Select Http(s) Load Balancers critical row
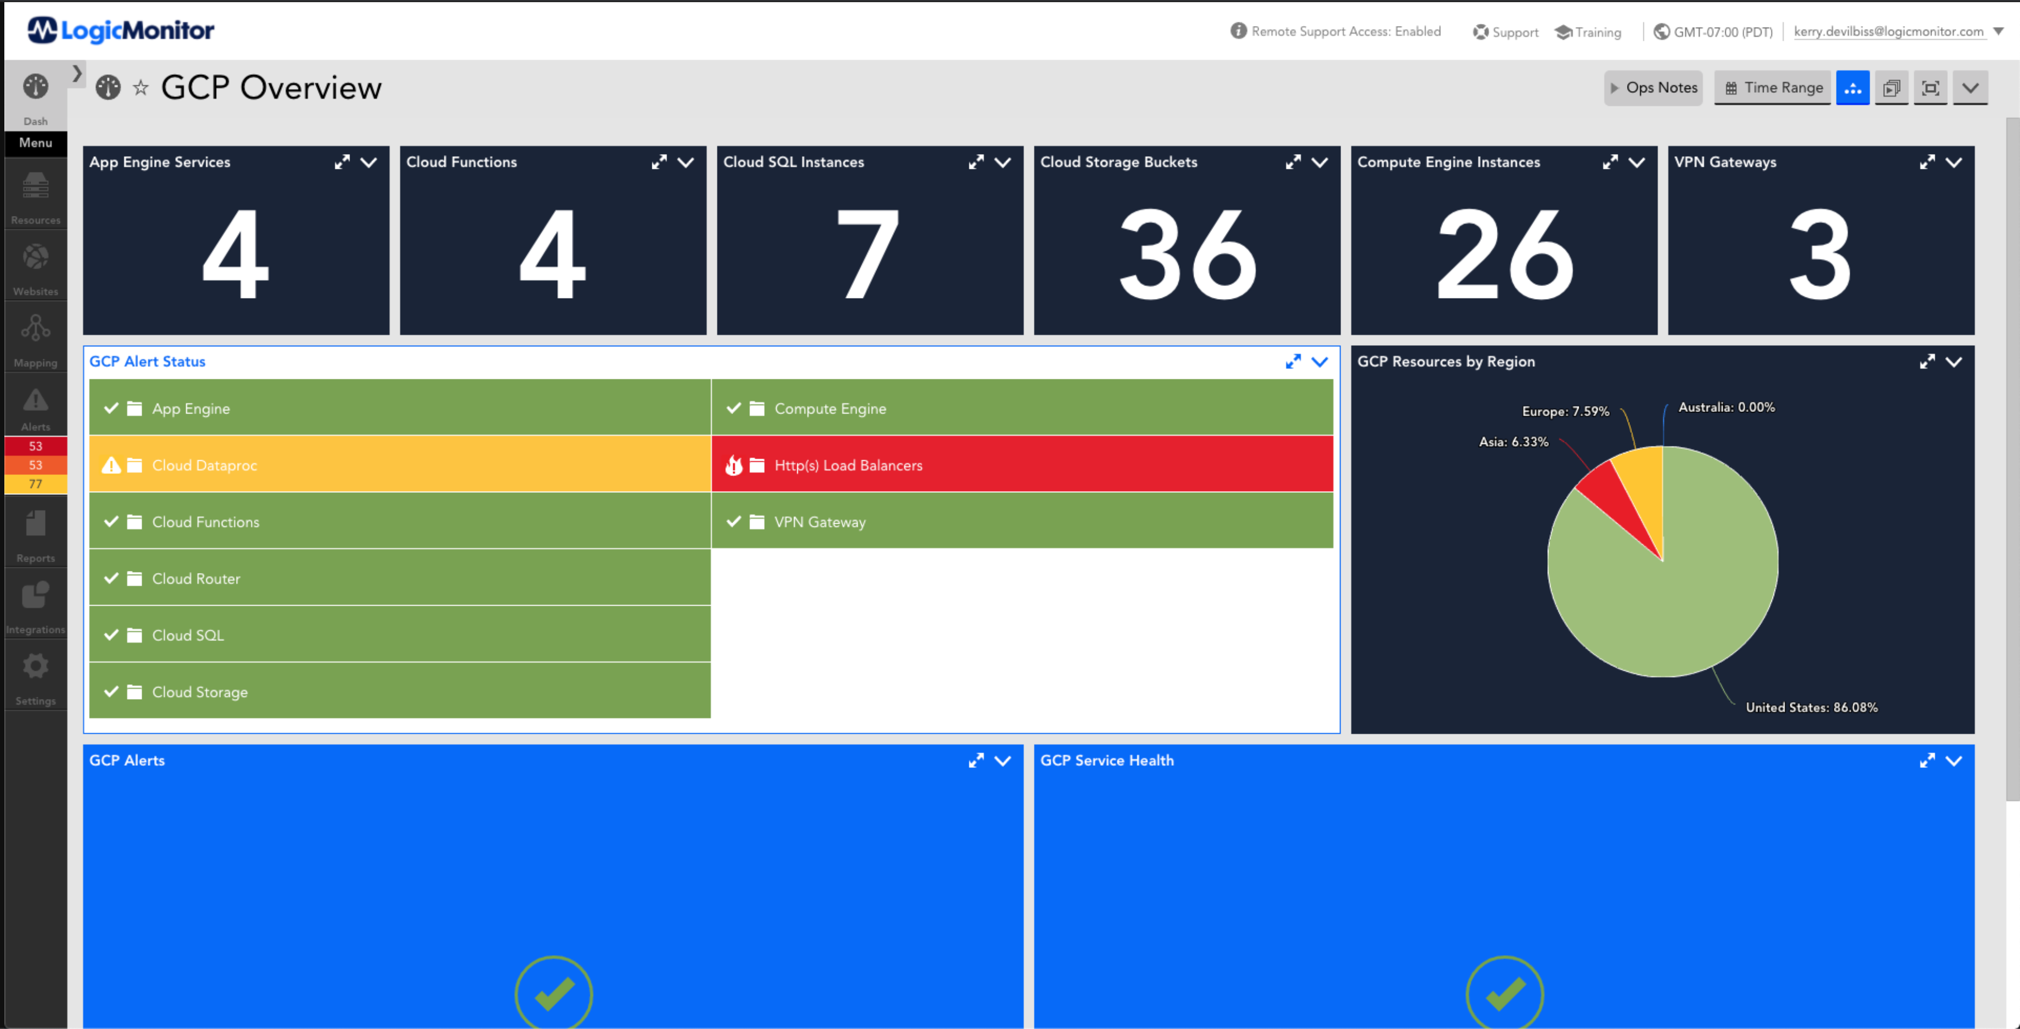2020x1029 pixels. tap(1022, 465)
